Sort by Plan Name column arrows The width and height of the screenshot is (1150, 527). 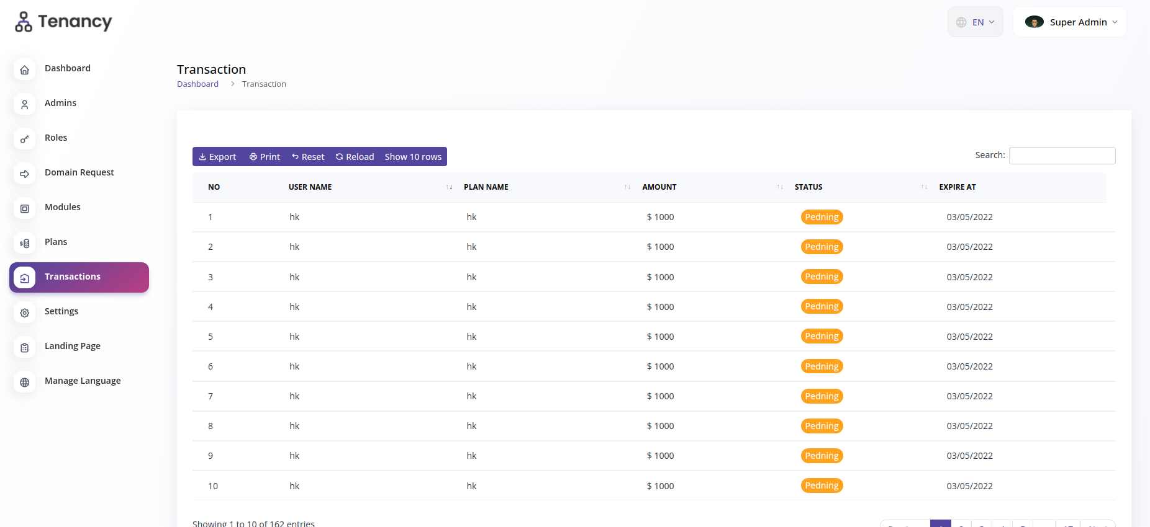click(x=627, y=187)
